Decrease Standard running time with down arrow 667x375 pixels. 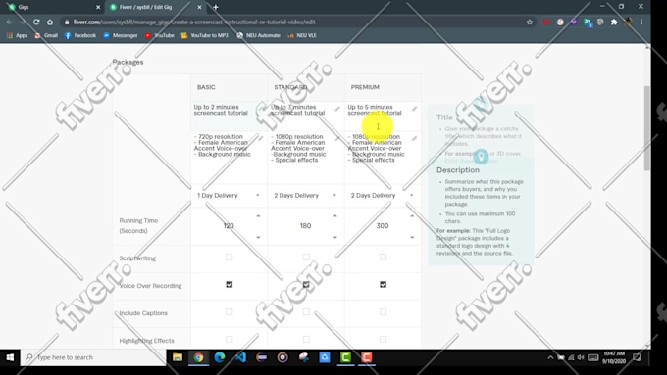click(335, 237)
